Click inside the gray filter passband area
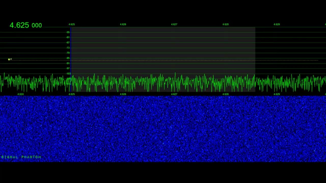 [163, 59]
